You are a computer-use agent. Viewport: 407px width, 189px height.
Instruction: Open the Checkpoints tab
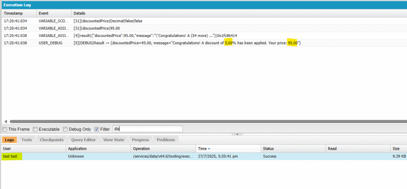point(51,140)
